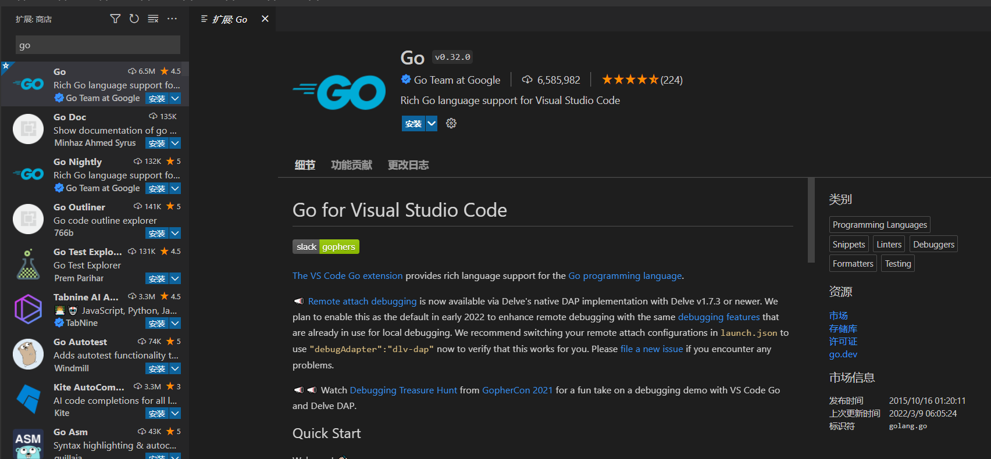
Task: Expand install dropdown for Go Nightly
Action: tap(175, 188)
